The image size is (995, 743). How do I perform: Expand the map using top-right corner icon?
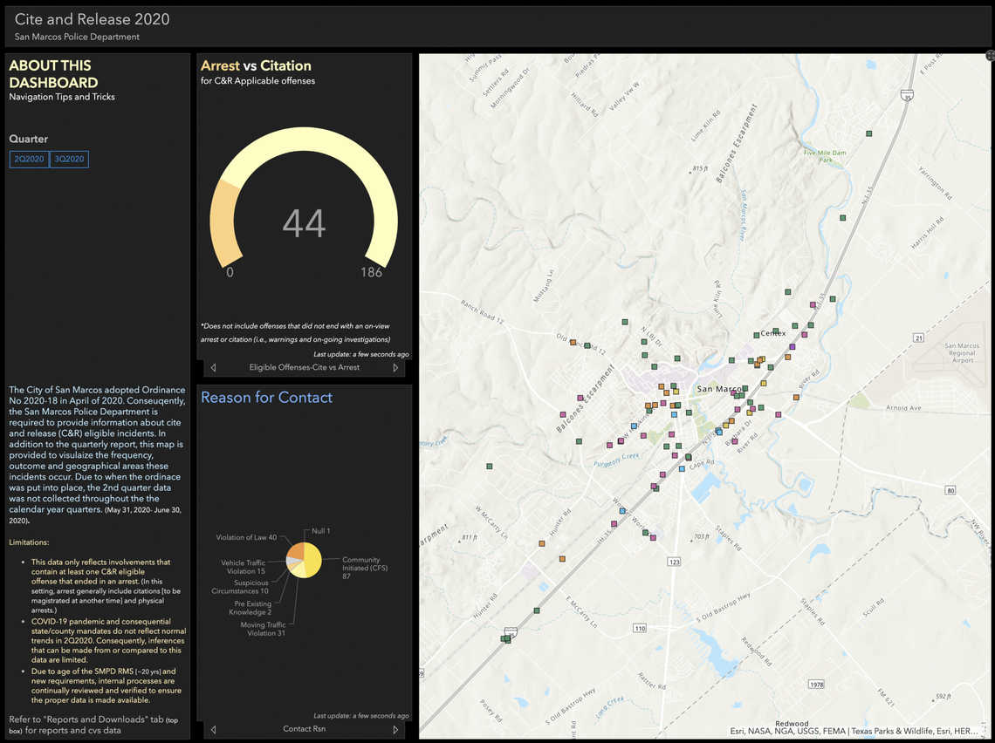[990, 56]
